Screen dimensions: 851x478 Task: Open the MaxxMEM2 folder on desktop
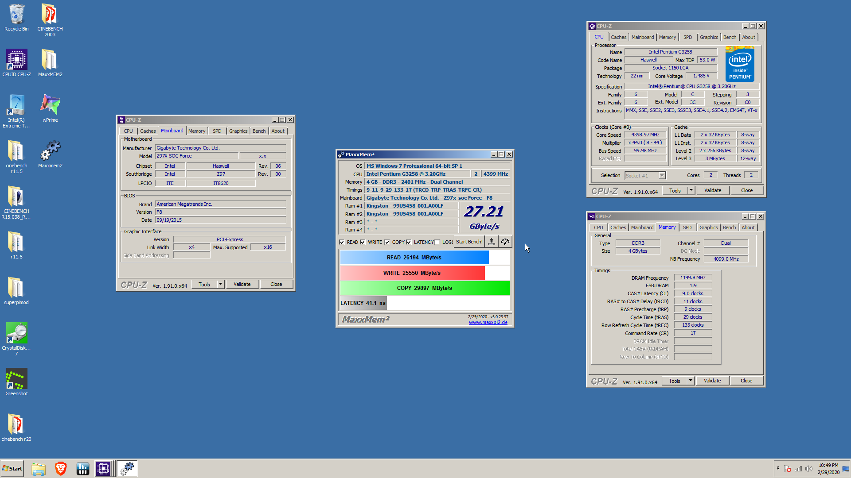click(x=50, y=63)
